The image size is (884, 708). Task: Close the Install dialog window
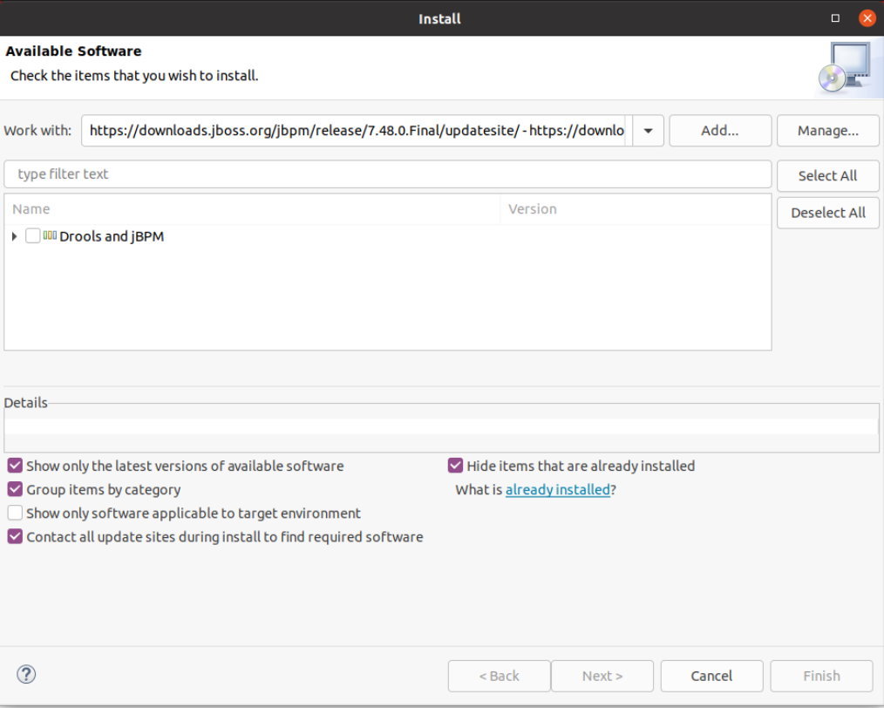click(x=866, y=18)
